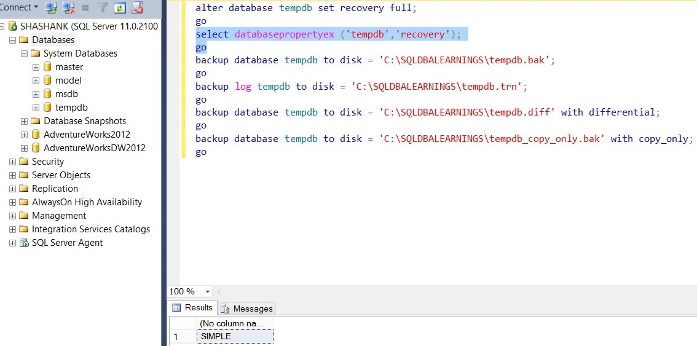Expand the AdventureWorks2012 node
Image resolution: width=697 pixels, height=346 pixels.
tap(24, 135)
